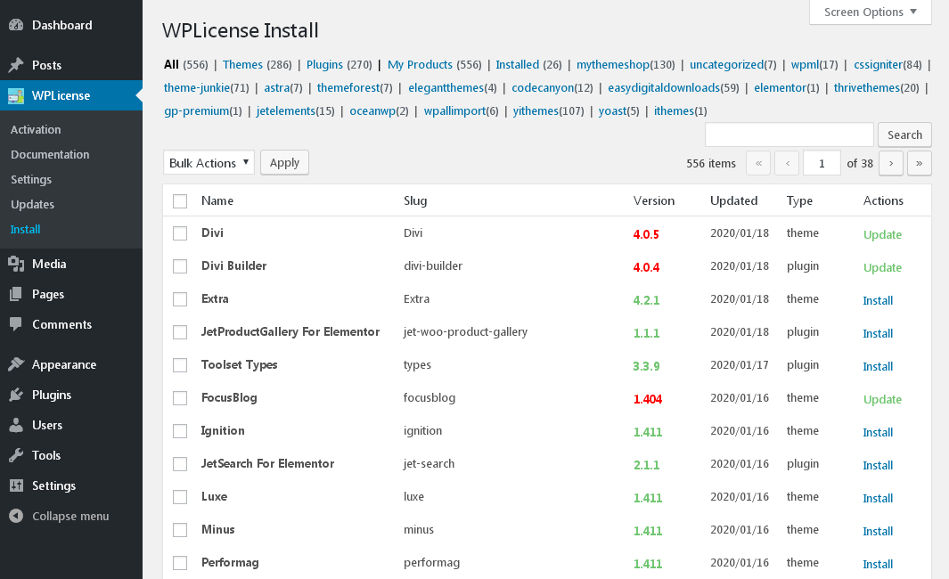
Task: Tick the Performag row checkbox
Action: coord(180,563)
